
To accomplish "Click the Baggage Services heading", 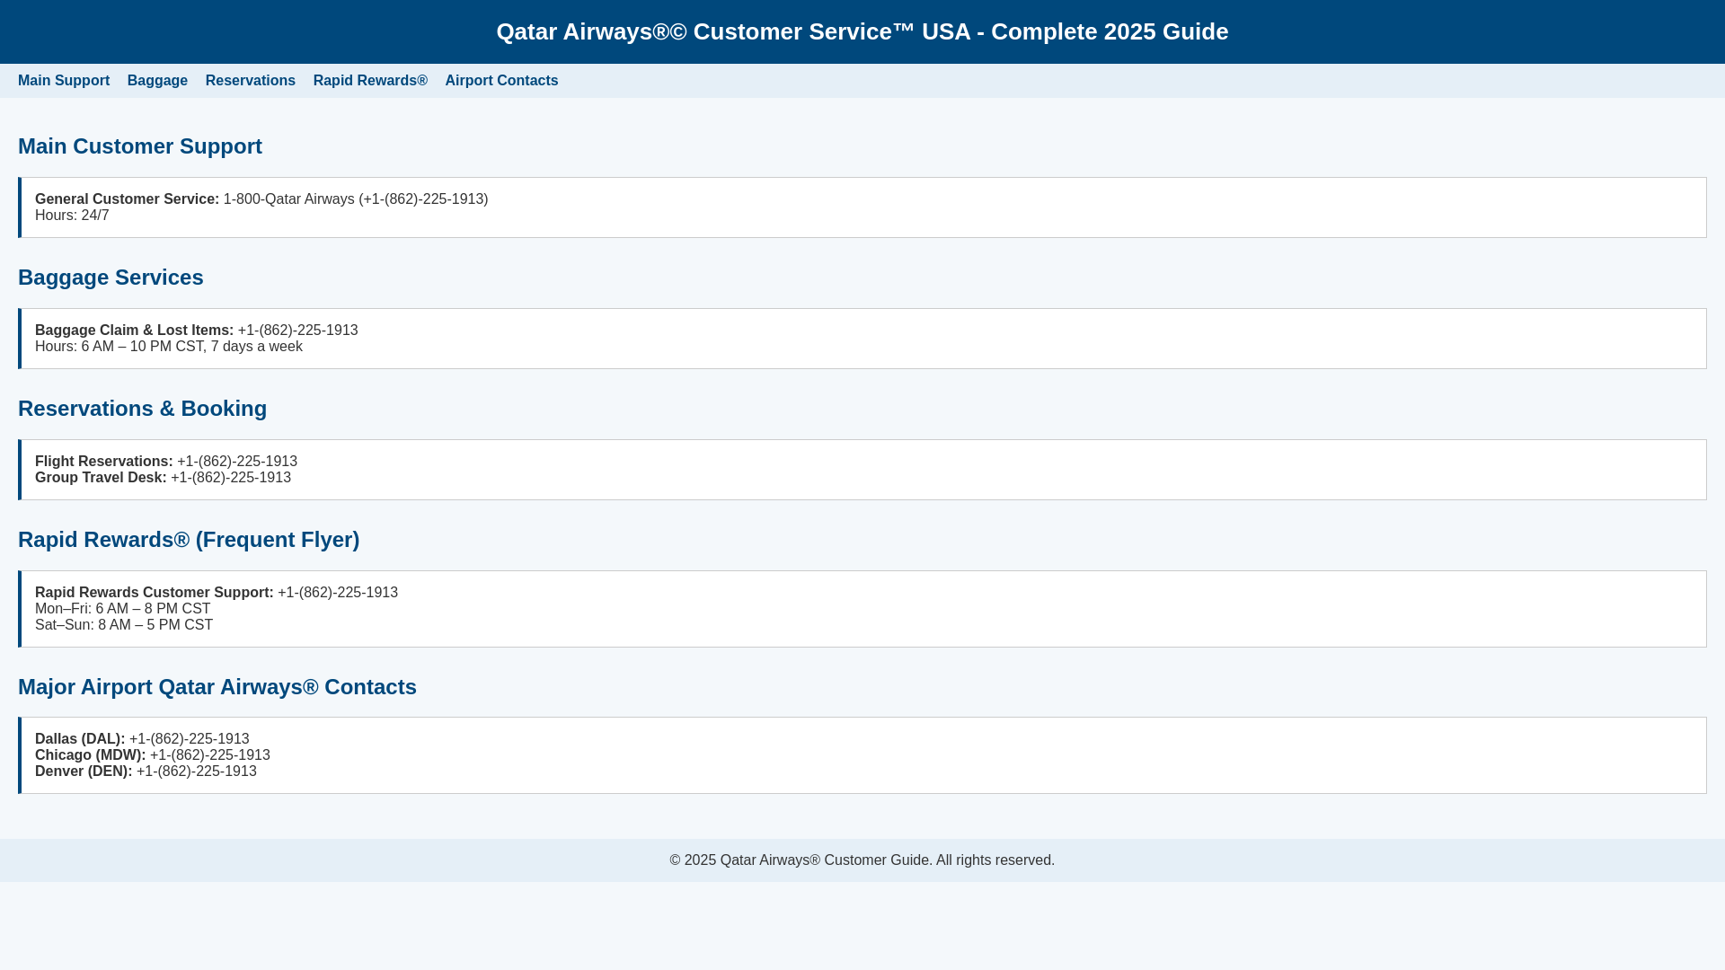I will point(111,278).
